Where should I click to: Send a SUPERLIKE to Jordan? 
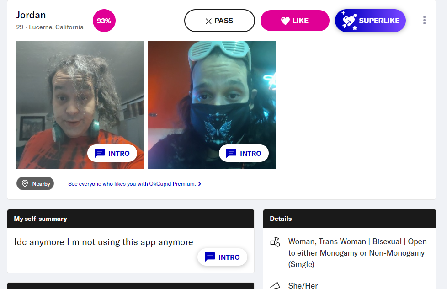click(370, 21)
